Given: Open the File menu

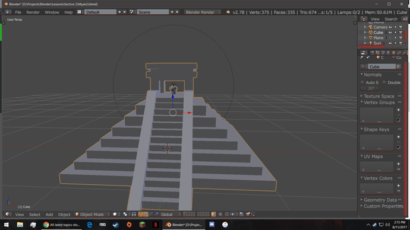Looking at the screenshot, I should coord(18,12).
